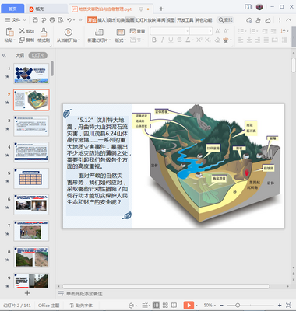Click the add slide plus button below thumbnails
Image resolution: width=296 pixels, height=311 pixels.
click(27, 293)
